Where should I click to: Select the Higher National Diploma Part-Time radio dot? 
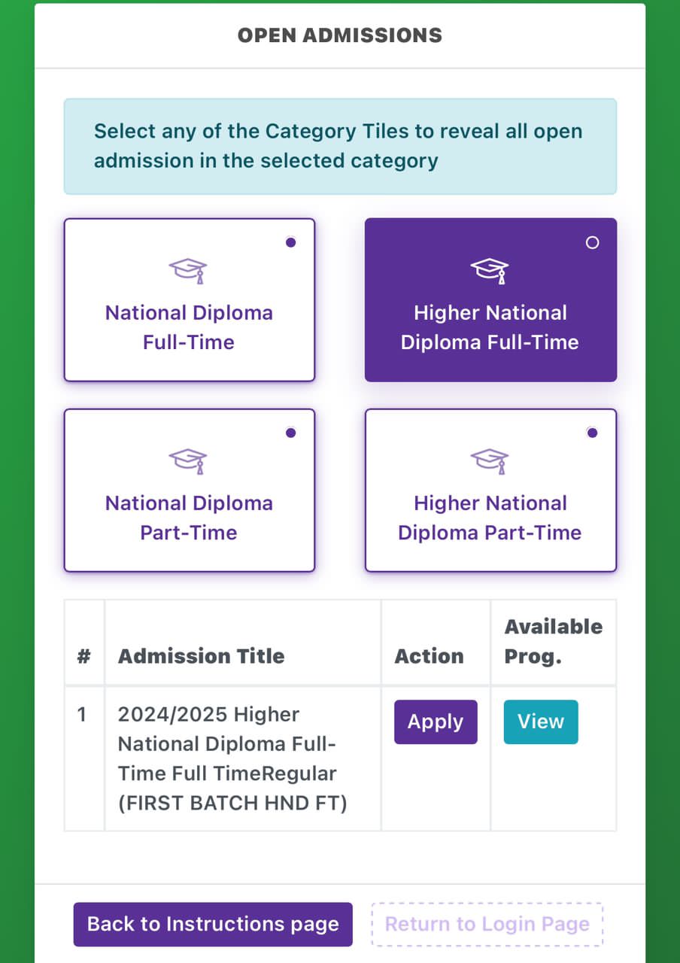pyautogui.click(x=592, y=433)
